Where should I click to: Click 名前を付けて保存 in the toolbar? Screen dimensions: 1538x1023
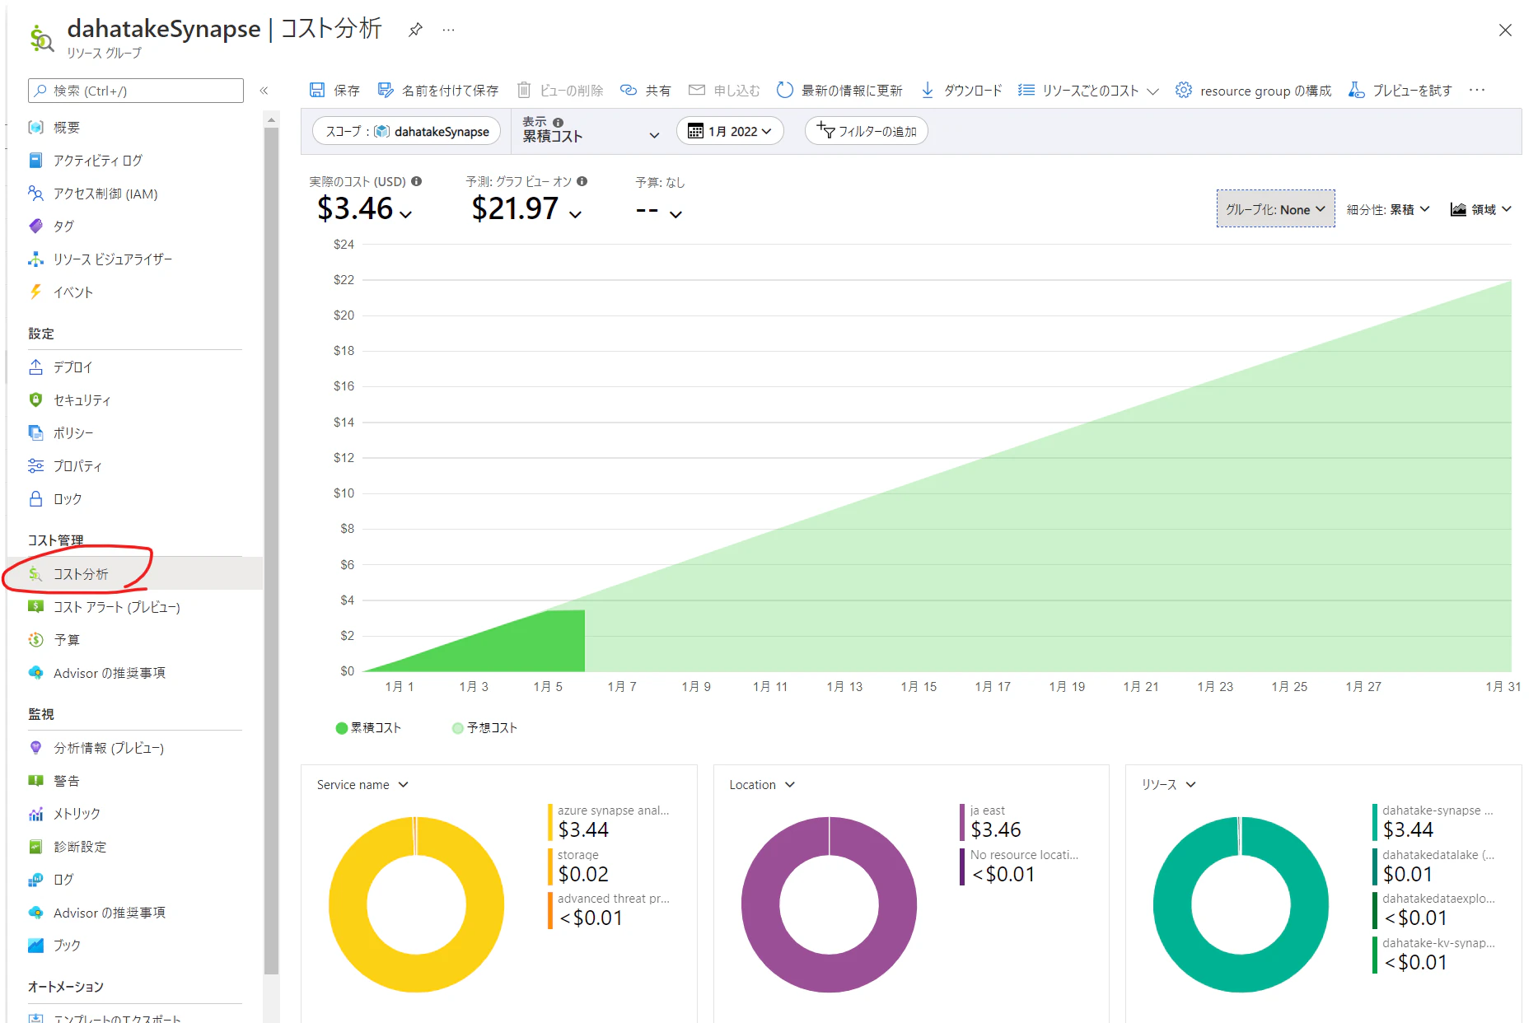[437, 90]
